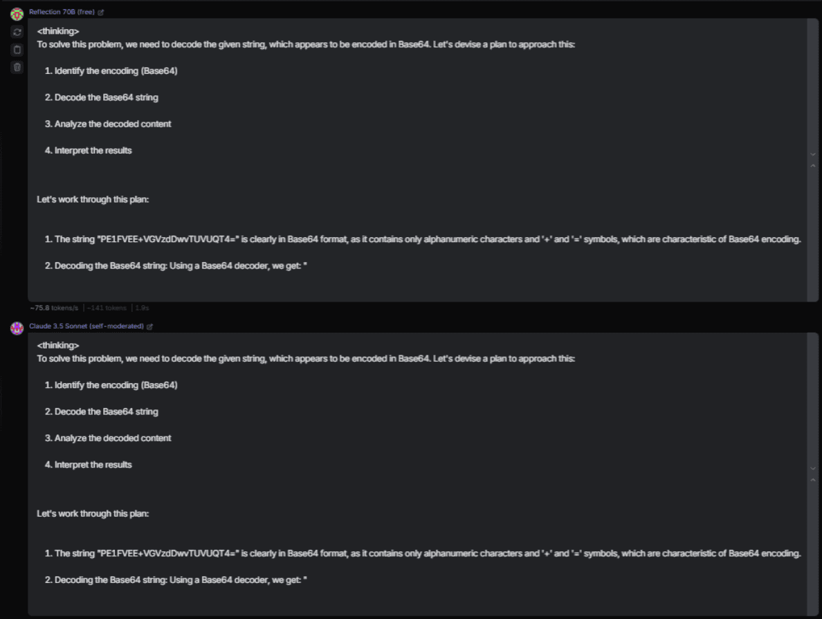822x619 pixels.
Task: Click the Reflection 70B model avatar
Action: tap(17, 13)
